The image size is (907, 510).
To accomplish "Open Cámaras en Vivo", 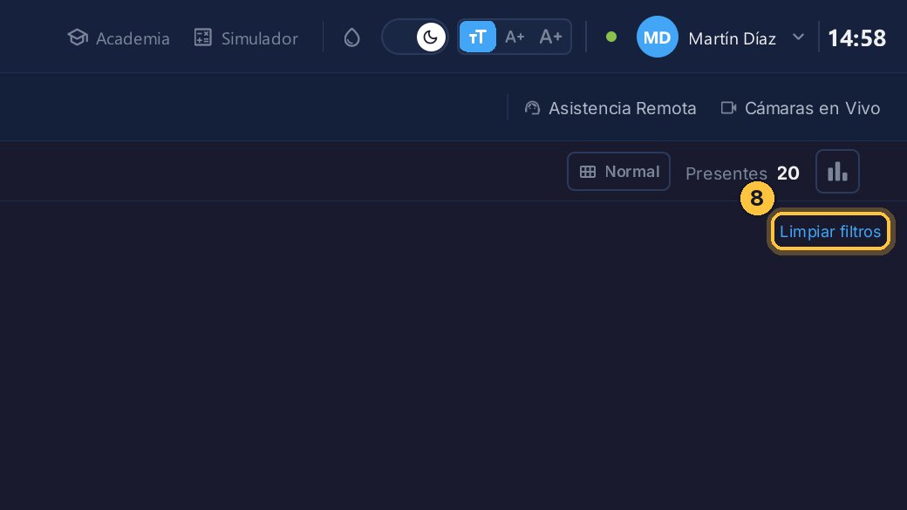I will [x=801, y=108].
